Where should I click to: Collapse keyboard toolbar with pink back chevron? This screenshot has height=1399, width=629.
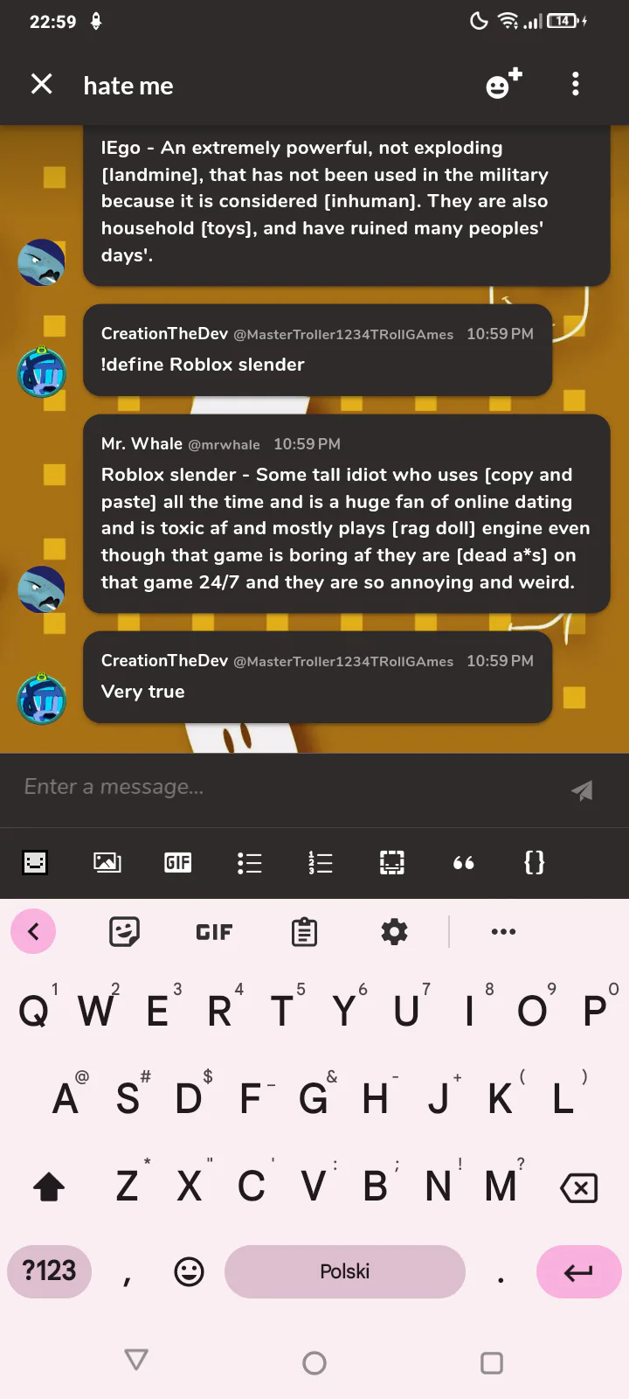click(33, 931)
